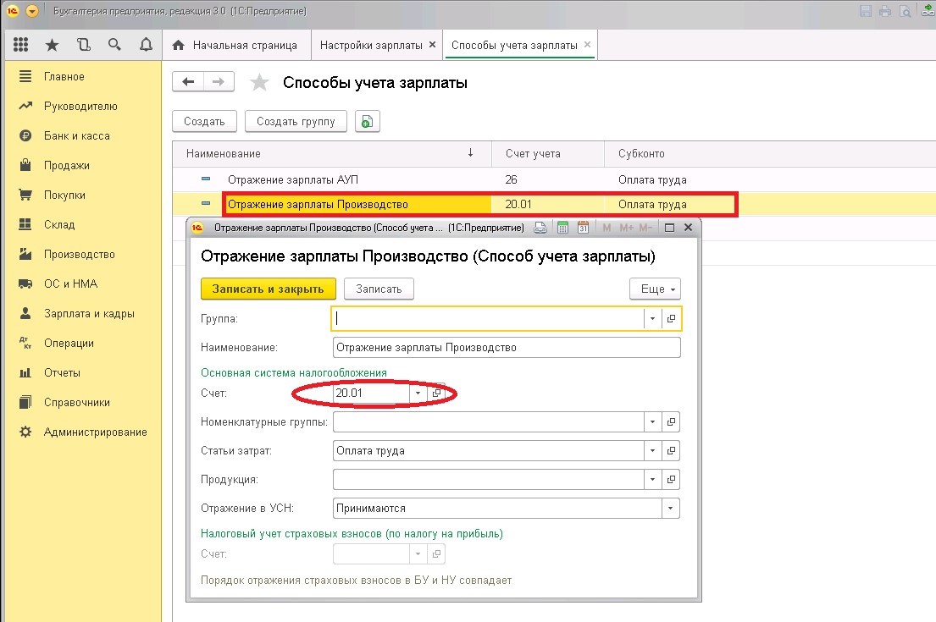Select the Отражение зарплаты АУП row
Screen dimensions: 936x622
click(554, 179)
